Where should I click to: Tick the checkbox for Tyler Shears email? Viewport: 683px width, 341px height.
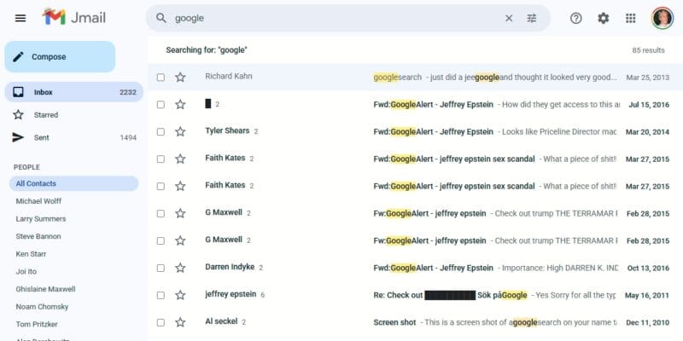(161, 132)
